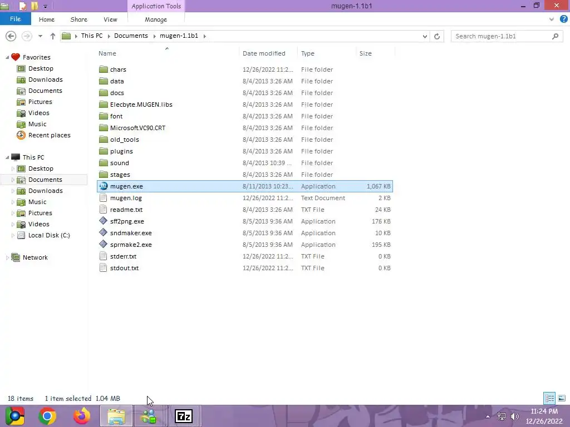Expand the Network tree node
Viewport: 570px width, 427px height.
(7, 257)
